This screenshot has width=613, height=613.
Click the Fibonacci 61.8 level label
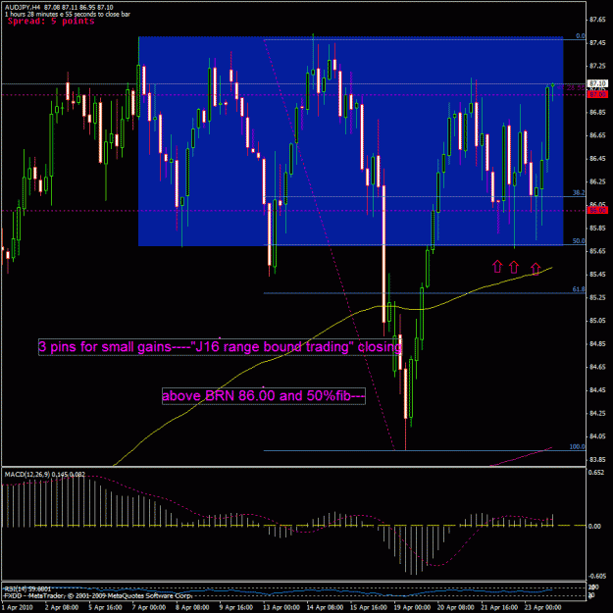coord(579,289)
